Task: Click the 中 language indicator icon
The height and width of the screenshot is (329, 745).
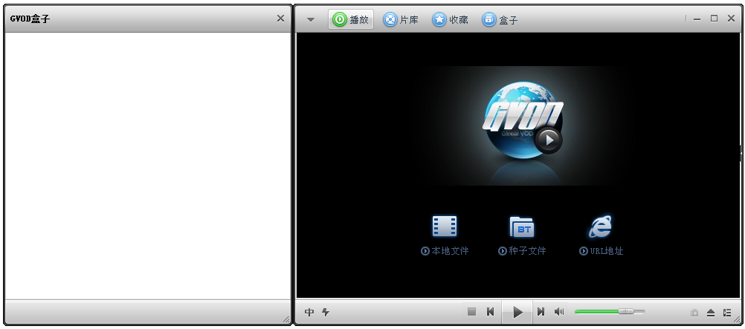Action: point(309,312)
